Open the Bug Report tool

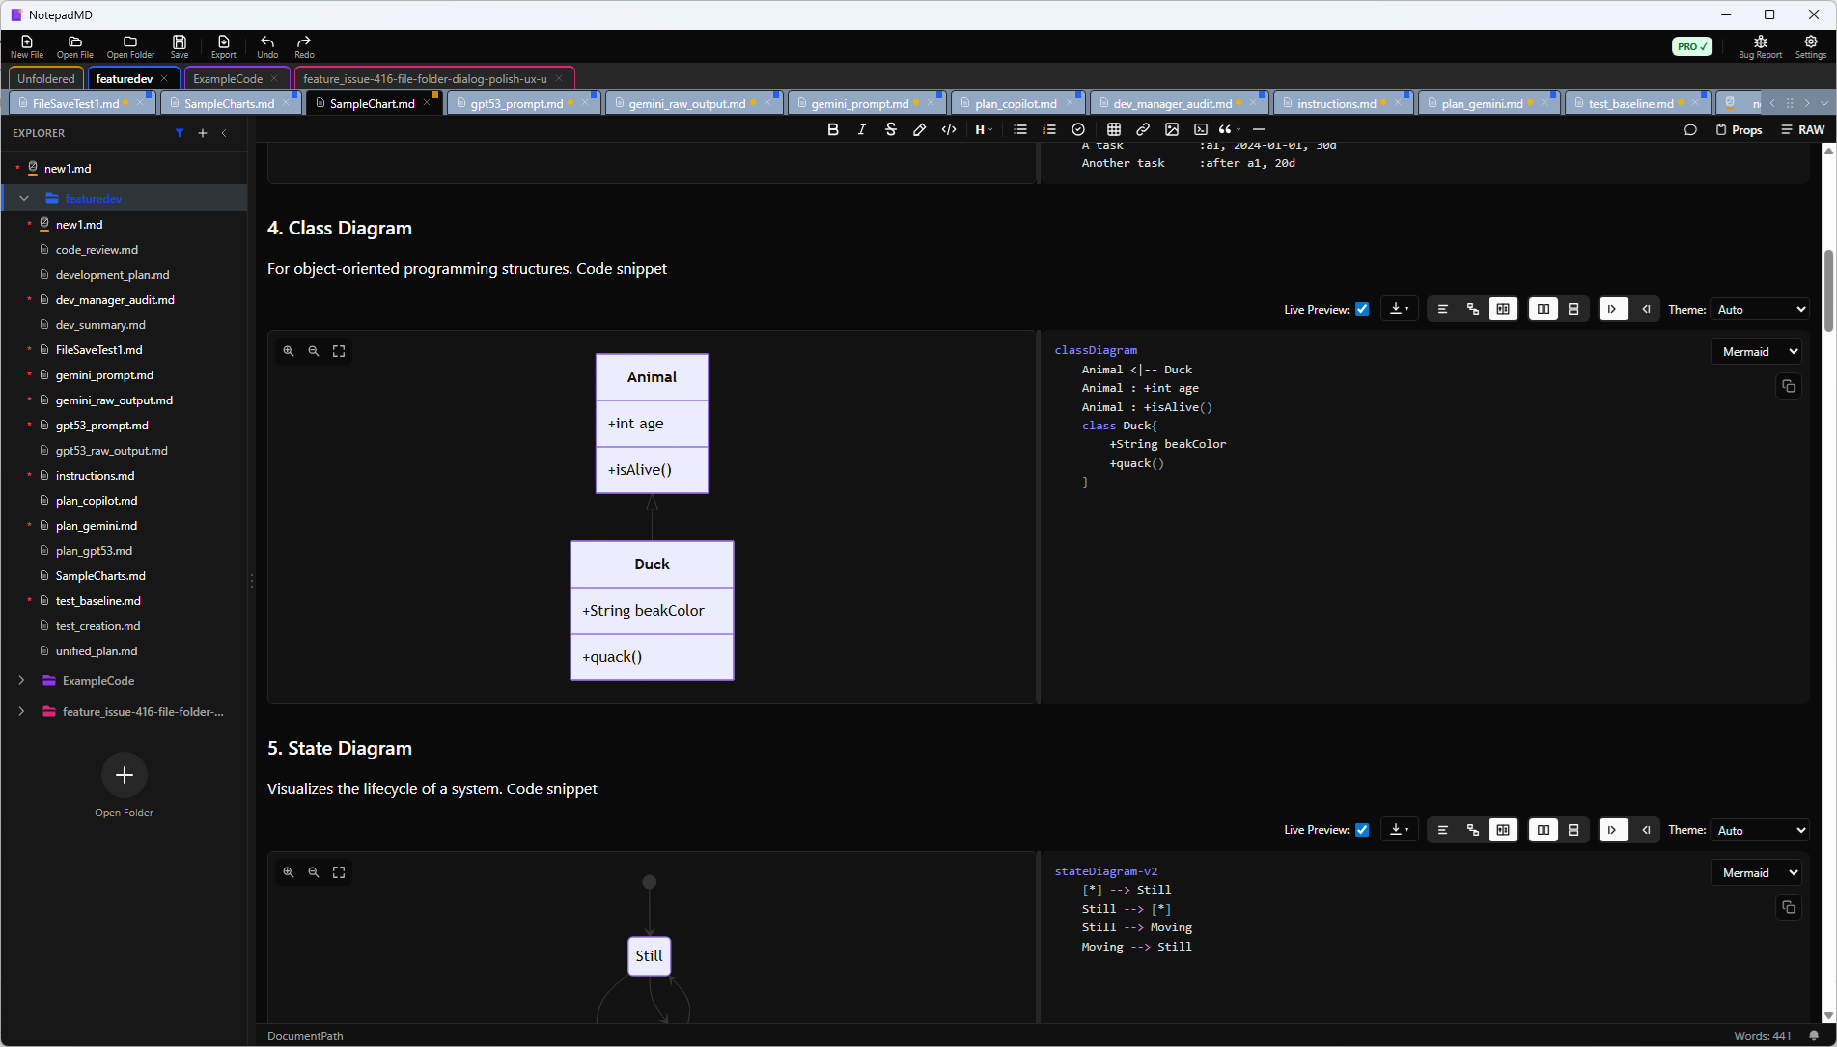(x=1760, y=46)
